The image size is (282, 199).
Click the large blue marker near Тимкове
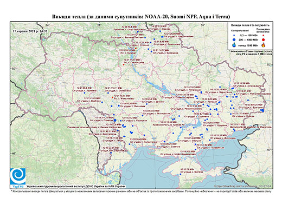(x=115, y=120)
